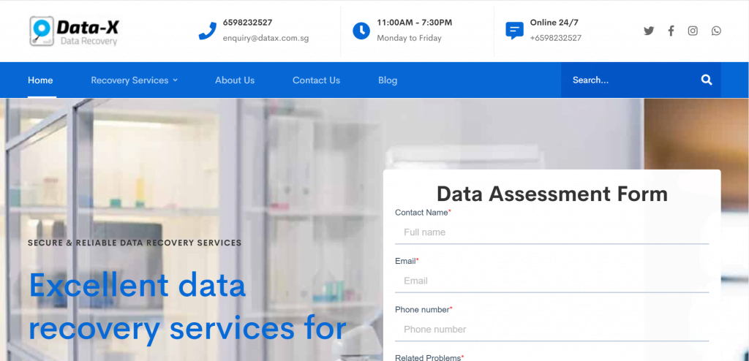
Task: Open the Twitter social icon
Action: click(648, 31)
